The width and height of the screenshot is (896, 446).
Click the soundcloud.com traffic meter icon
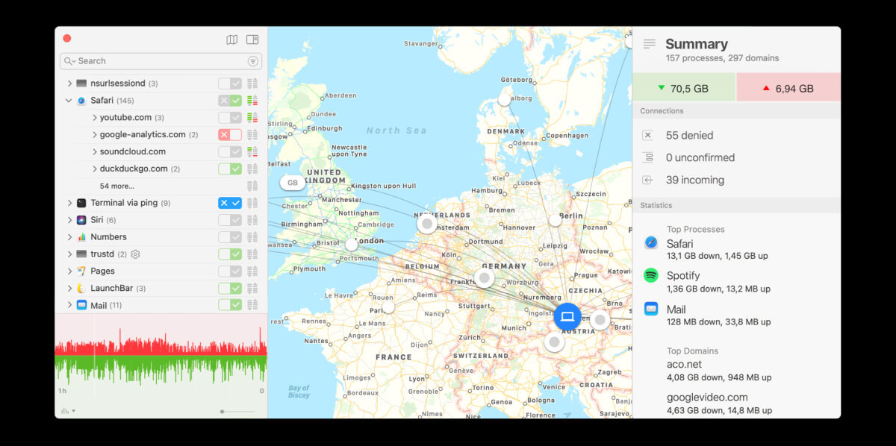pos(252,151)
